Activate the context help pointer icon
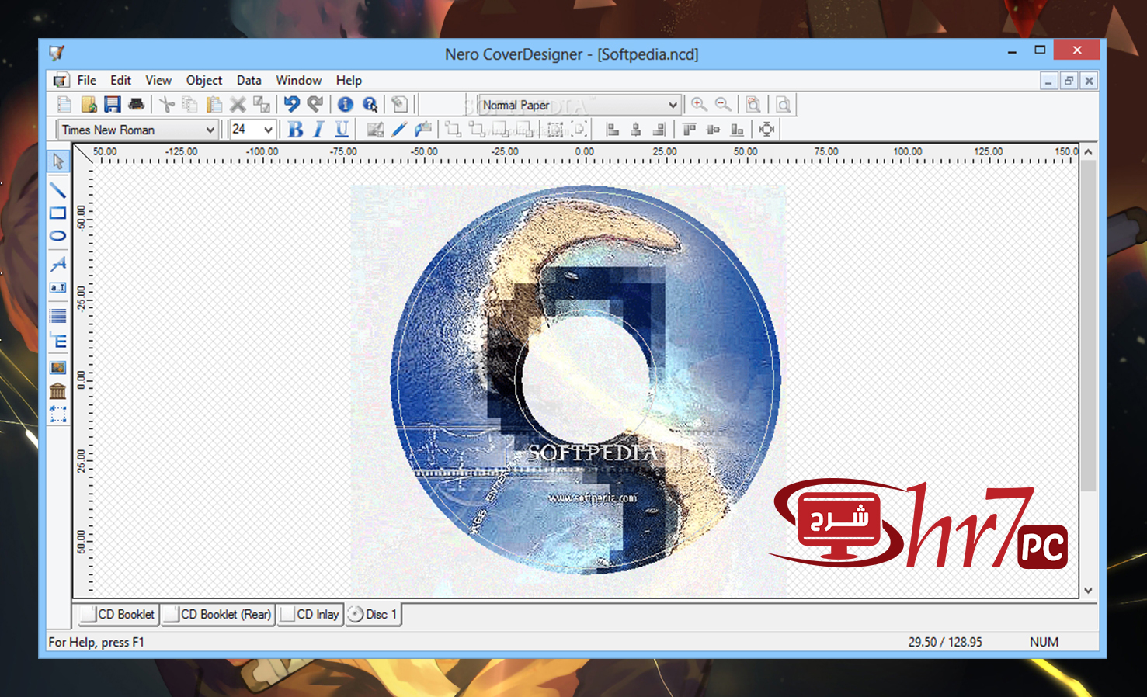 (370, 105)
